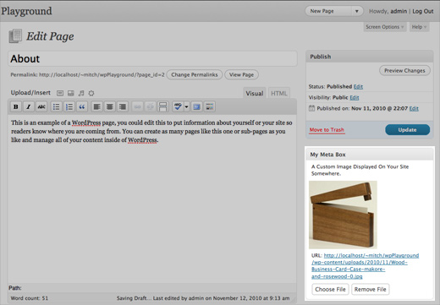The width and height of the screenshot is (440, 305).
Task: Apply strikethrough with the ABC button
Action: (41, 106)
